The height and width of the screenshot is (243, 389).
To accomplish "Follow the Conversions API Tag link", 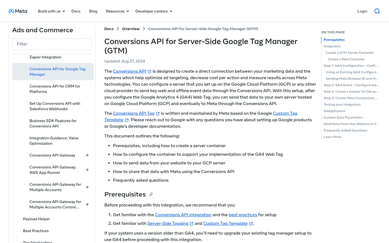I will (133, 113).
